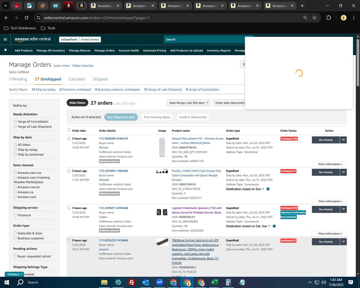
Task: Open the Chrome profile avatar
Action: (343, 18)
